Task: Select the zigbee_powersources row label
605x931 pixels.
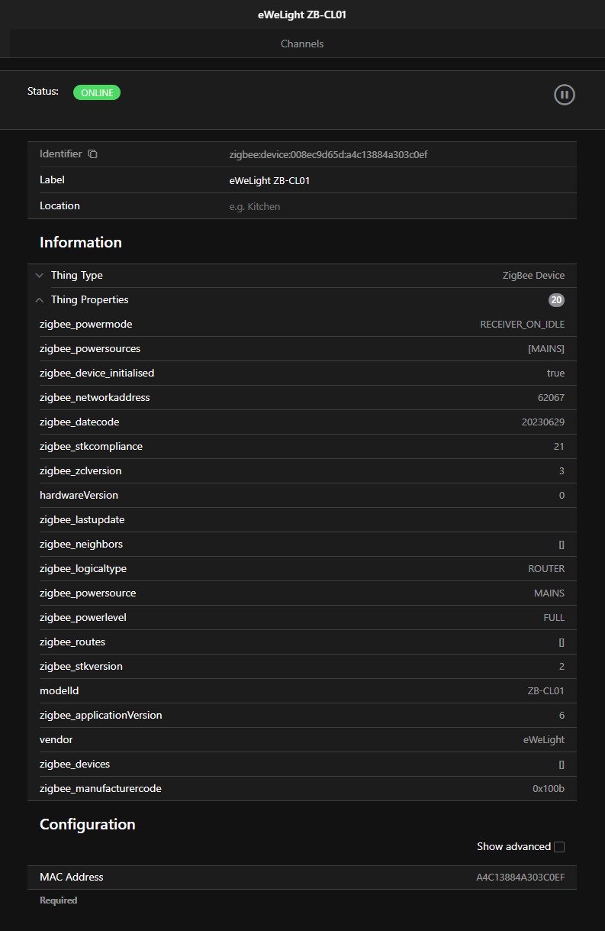Action: (x=90, y=349)
